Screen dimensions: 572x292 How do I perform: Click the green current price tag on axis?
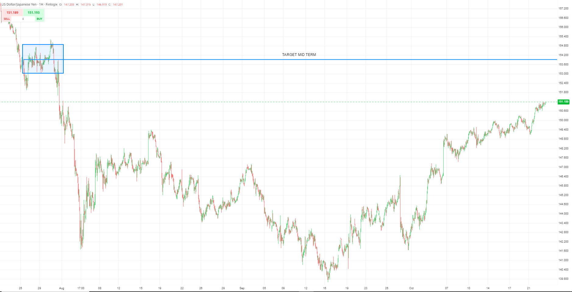click(563, 102)
